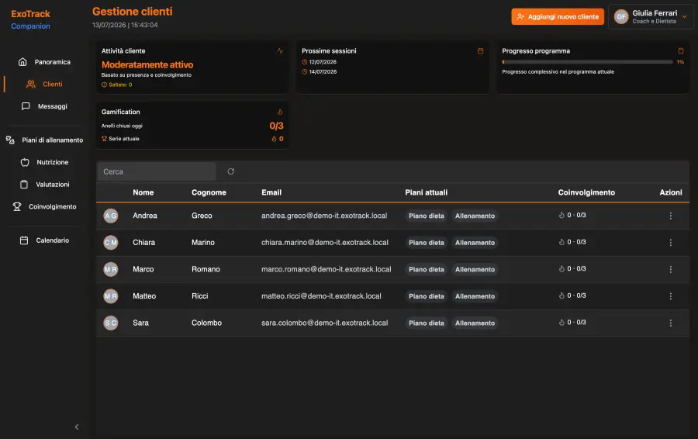Sort by the Nome column header
The width and height of the screenshot is (698, 439).
[x=143, y=192]
